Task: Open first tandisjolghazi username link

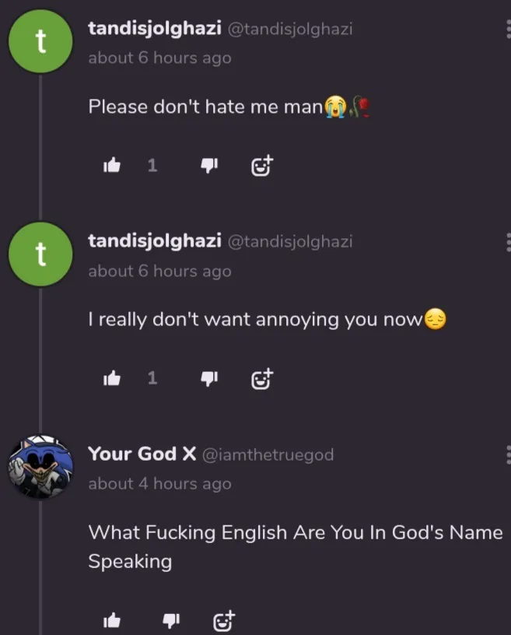Action: [x=155, y=29]
